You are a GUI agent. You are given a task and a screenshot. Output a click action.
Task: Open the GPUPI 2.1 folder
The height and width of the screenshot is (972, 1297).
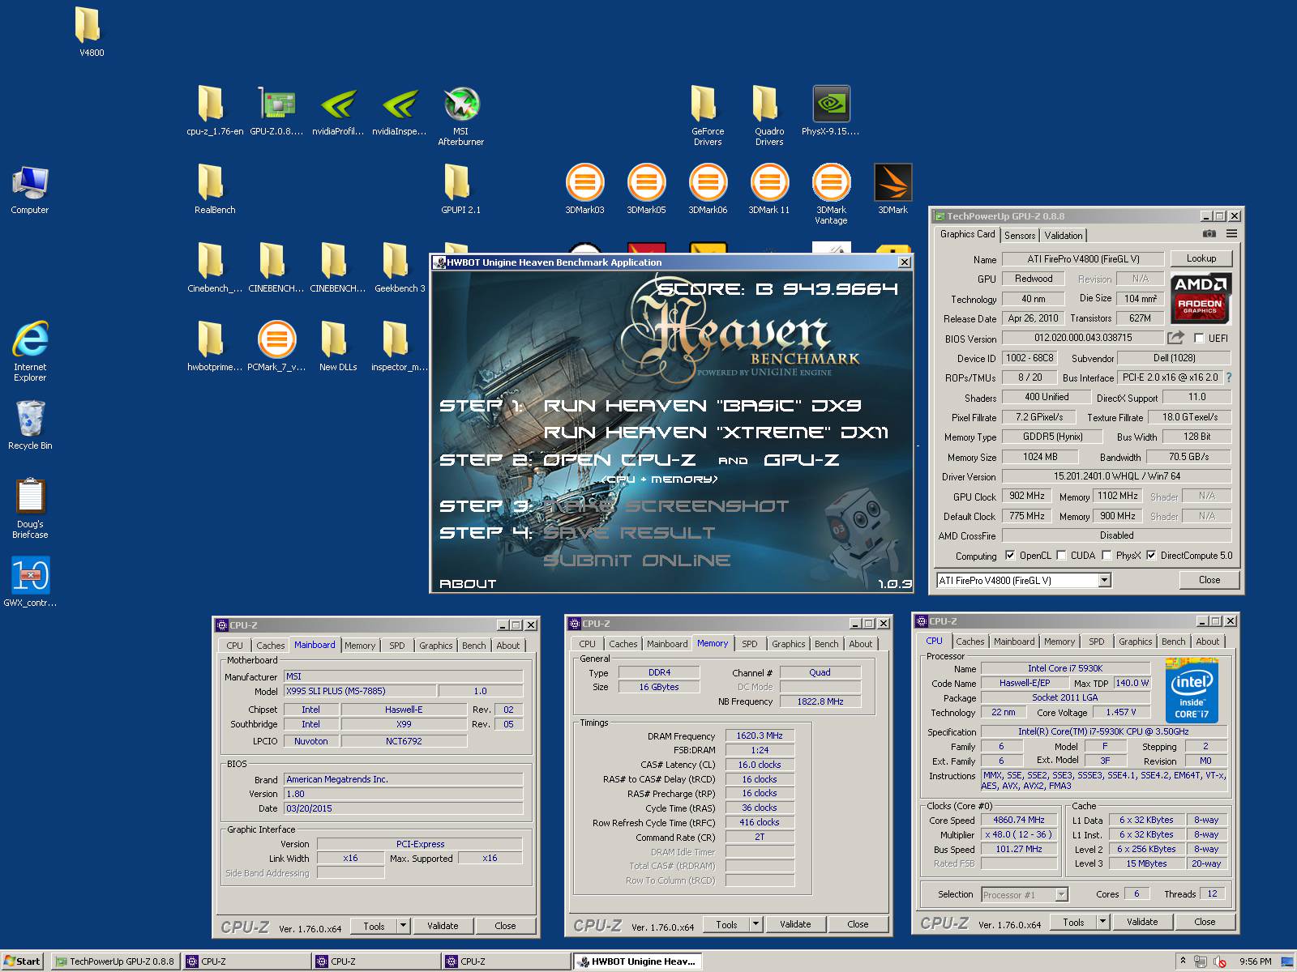click(460, 189)
